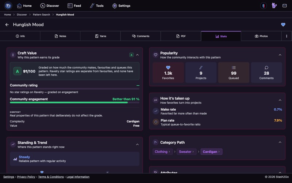
Task: Click the Complexity value Cardigan
Action: 133,122
